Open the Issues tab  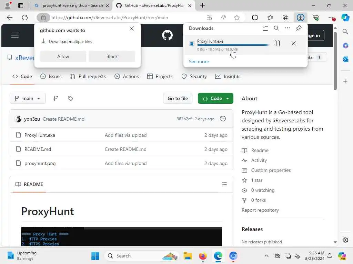[x=51, y=76]
